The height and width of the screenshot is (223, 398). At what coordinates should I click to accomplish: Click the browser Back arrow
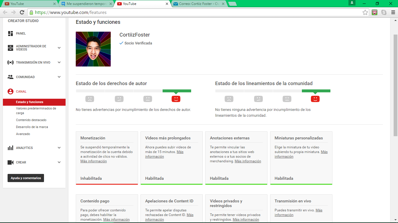click(x=5, y=12)
